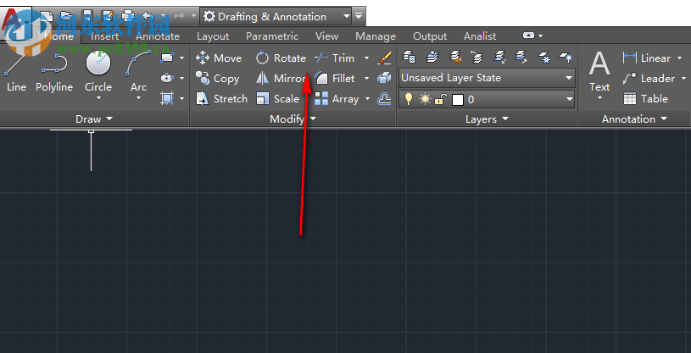Viewport: 691px width, 353px height.
Task: Open the Trim flyout arrow
Action: 366,58
